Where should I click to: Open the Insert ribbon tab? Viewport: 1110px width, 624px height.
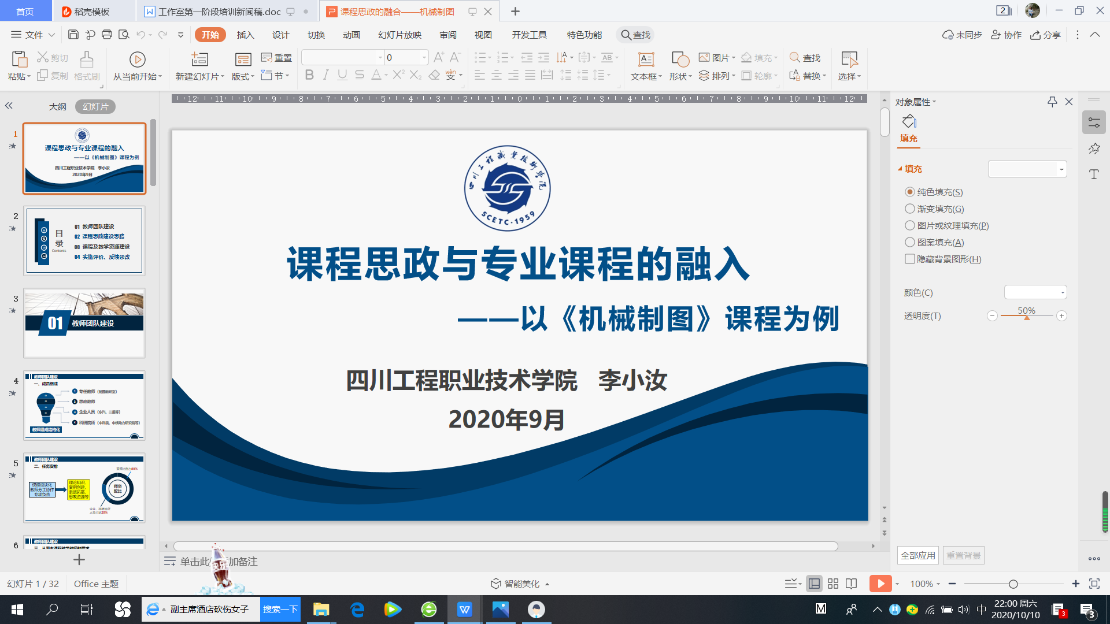click(245, 35)
